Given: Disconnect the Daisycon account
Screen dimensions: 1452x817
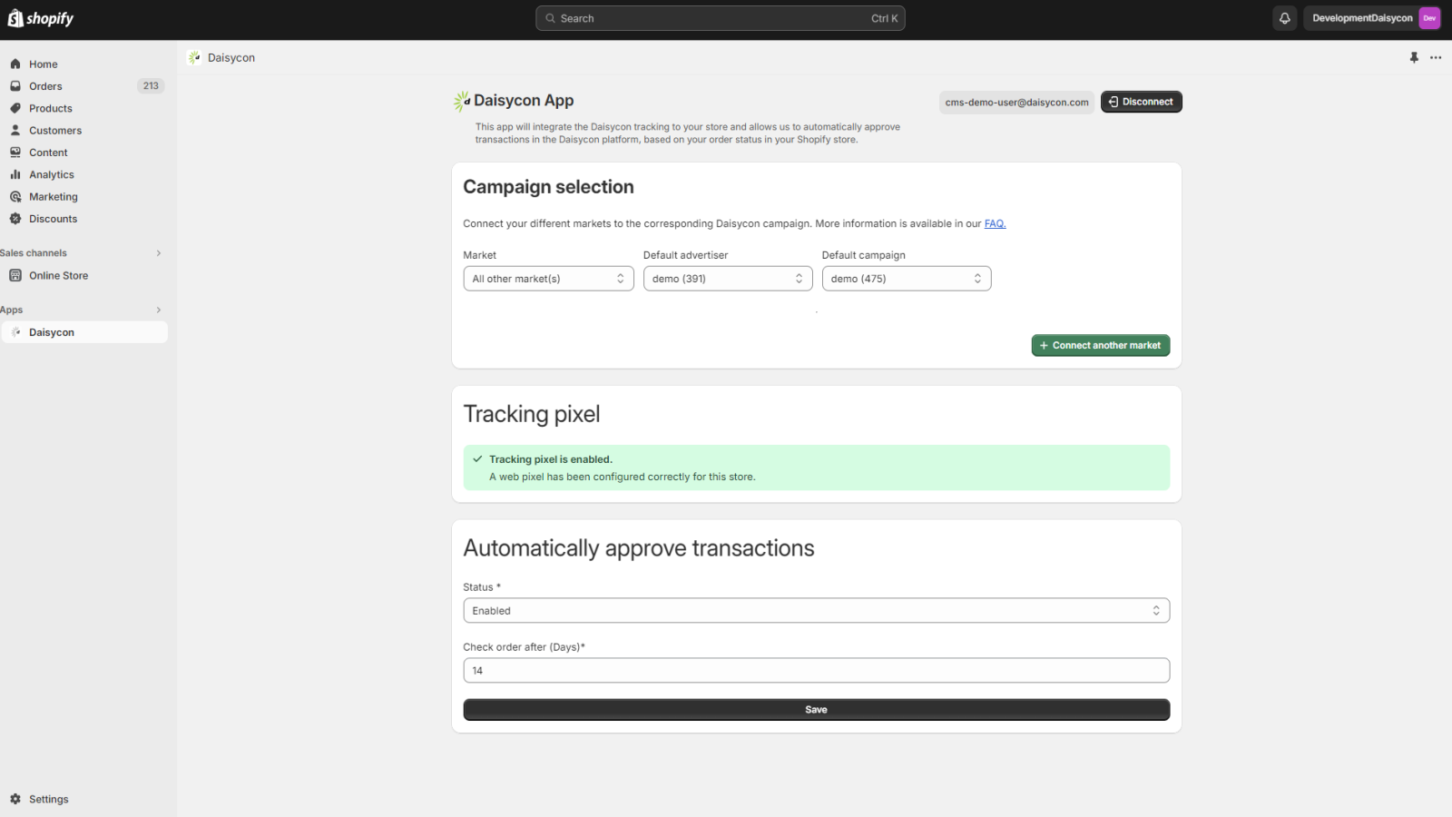Looking at the screenshot, I should pyautogui.click(x=1141, y=101).
